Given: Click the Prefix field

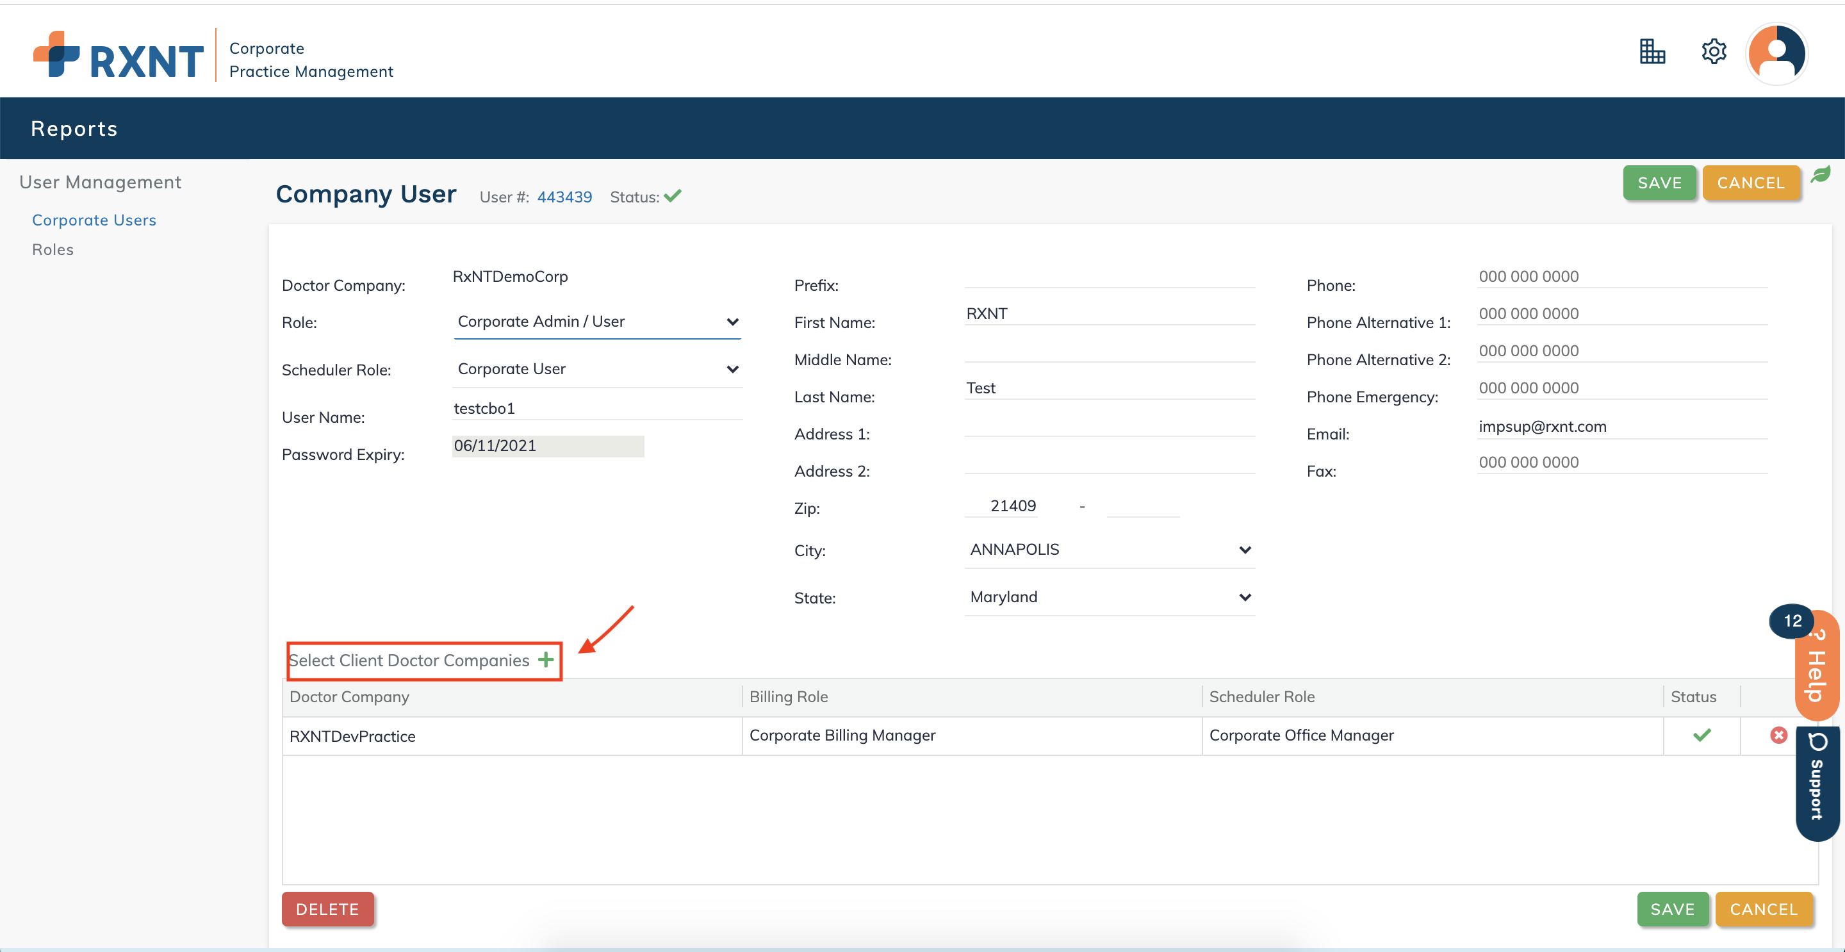Looking at the screenshot, I should coord(1110,277).
